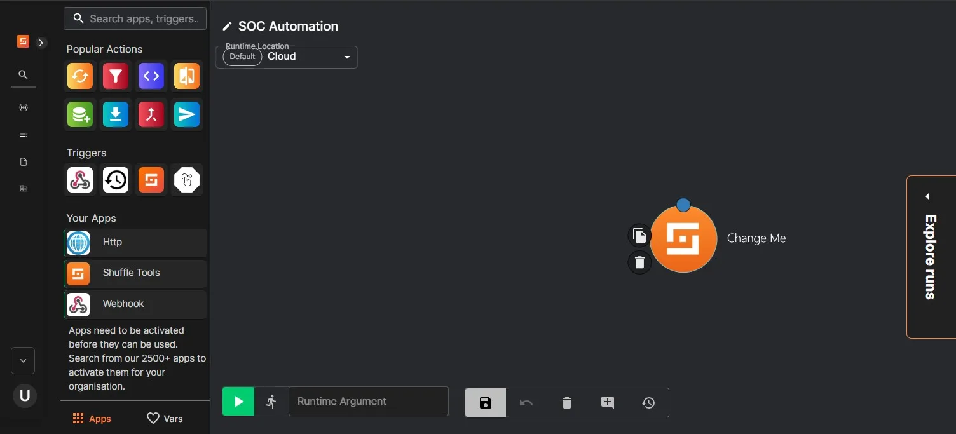Click the Runtime Argument input field
This screenshot has height=434, width=956.
pos(369,402)
